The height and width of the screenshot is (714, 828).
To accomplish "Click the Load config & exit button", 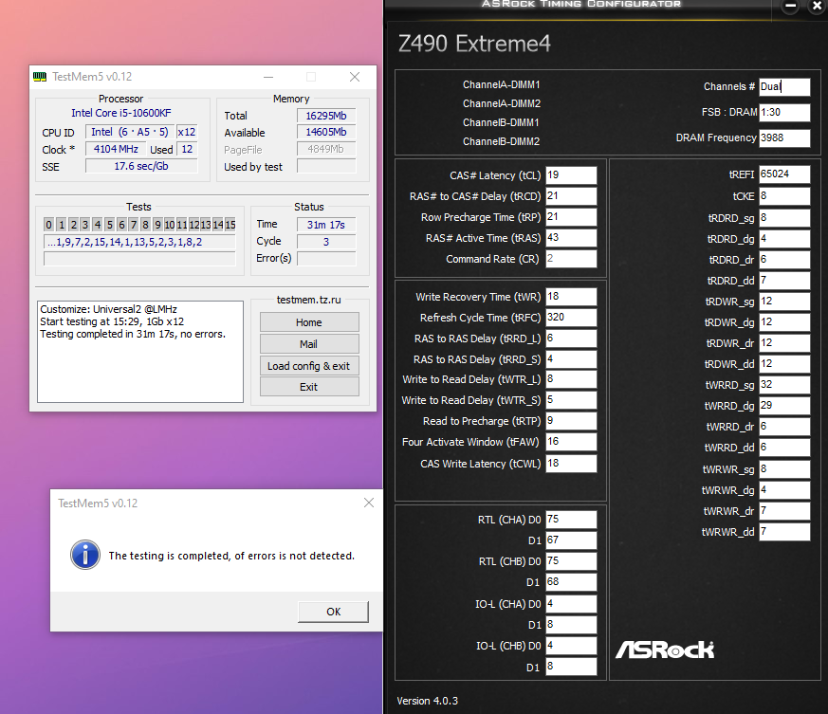I will [x=309, y=365].
